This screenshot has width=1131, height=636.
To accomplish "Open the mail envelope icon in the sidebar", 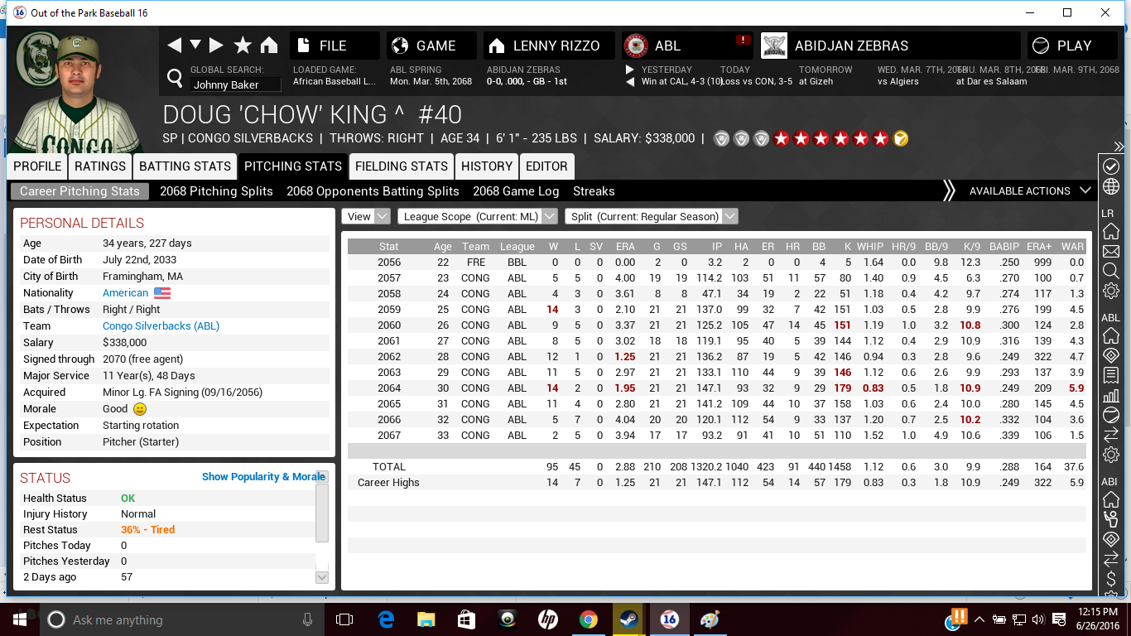I will click(1111, 251).
